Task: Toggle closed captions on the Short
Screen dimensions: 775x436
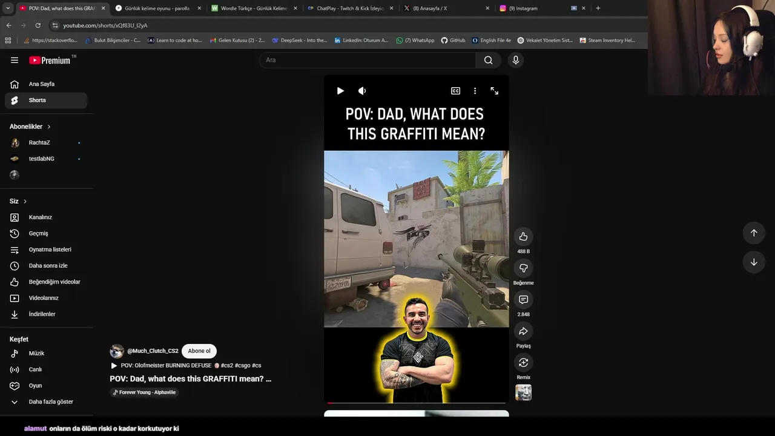Action: [x=455, y=91]
